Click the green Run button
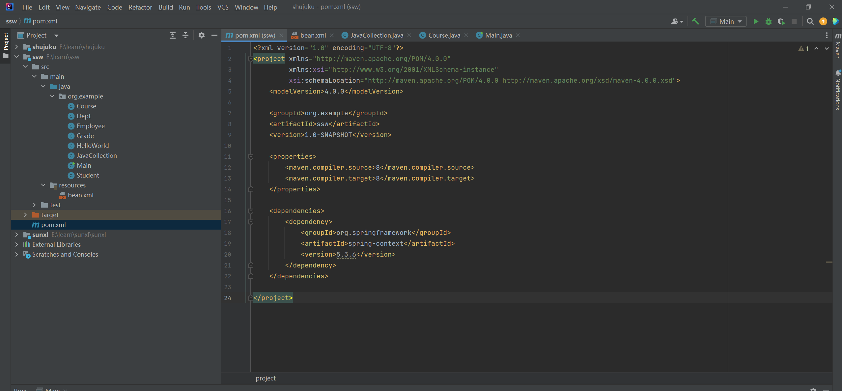 (x=756, y=22)
